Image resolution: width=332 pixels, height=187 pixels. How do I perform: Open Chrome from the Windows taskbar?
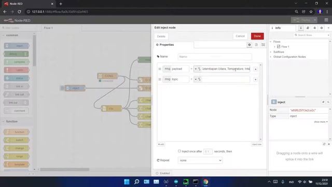click(x=205, y=182)
